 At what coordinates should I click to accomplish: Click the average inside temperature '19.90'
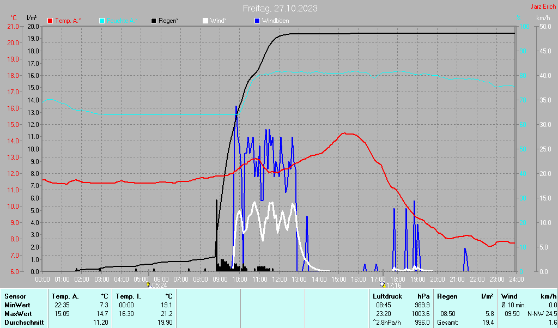165,323
